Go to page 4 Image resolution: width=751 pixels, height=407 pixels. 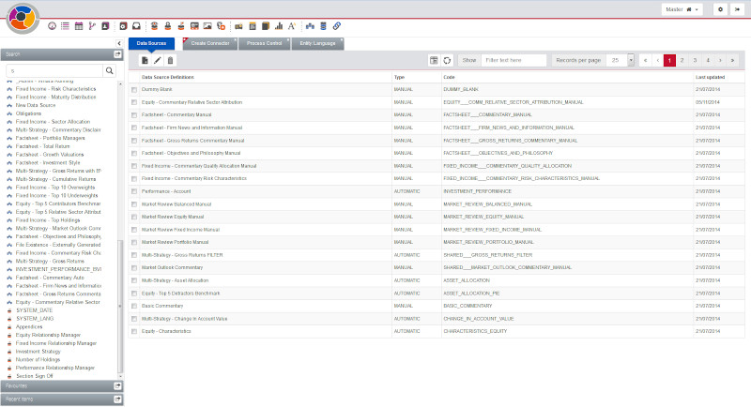click(708, 60)
